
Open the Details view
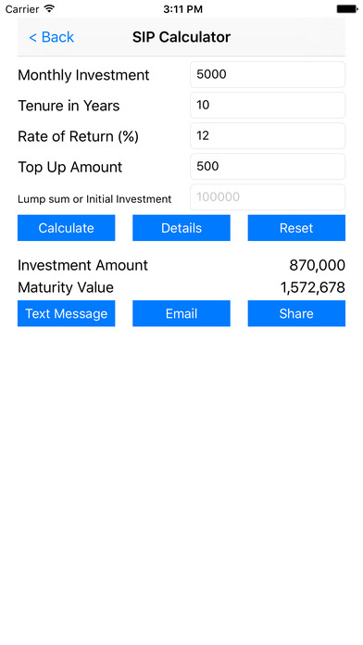click(181, 228)
